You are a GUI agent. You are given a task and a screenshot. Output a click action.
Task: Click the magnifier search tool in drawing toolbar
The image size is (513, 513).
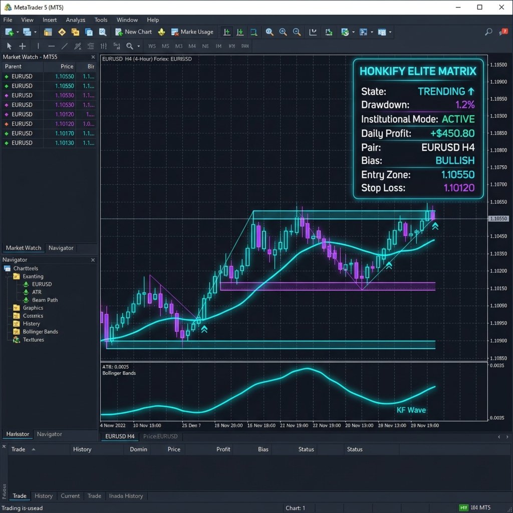coord(130,46)
